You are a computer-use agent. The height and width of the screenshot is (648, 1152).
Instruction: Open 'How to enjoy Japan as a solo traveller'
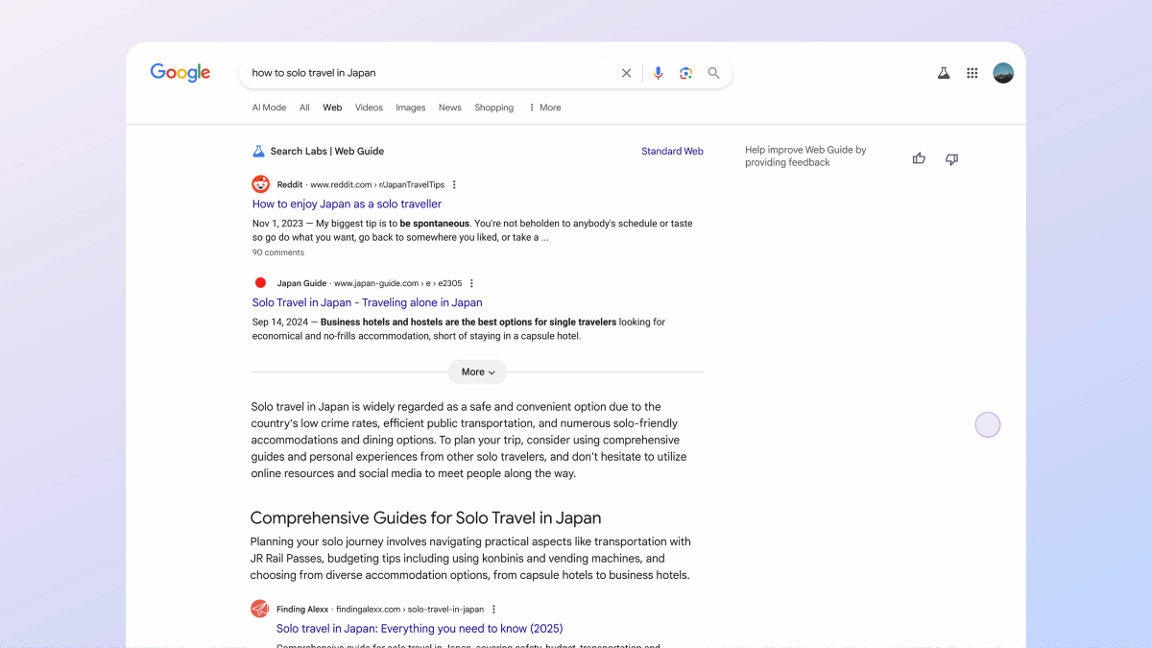[348, 204]
